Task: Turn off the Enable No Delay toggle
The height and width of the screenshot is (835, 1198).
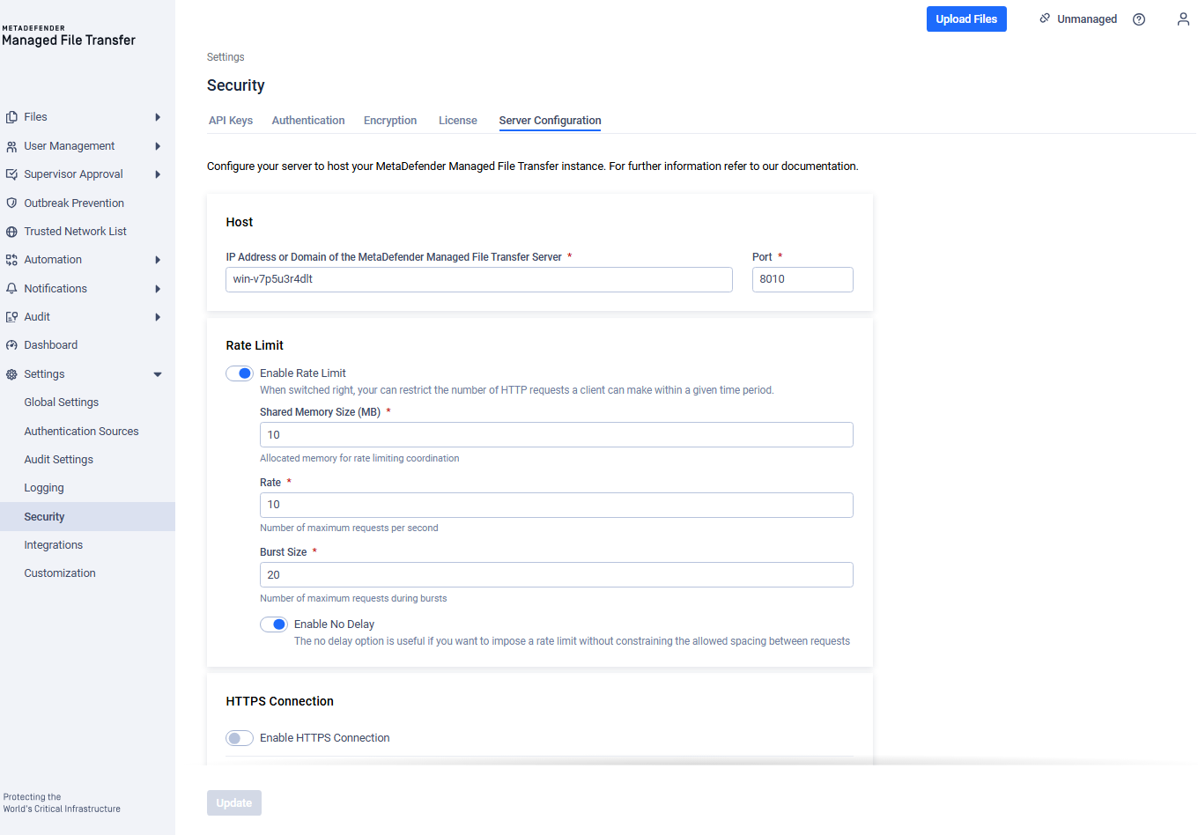Action: pos(274,624)
